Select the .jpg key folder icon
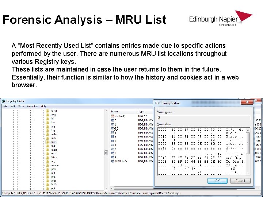 (47, 127)
